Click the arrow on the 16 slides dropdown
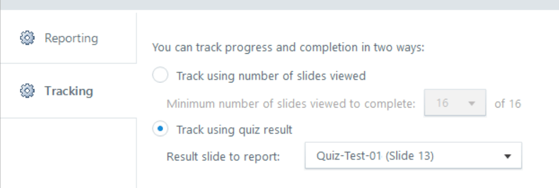 tap(472, 103)
